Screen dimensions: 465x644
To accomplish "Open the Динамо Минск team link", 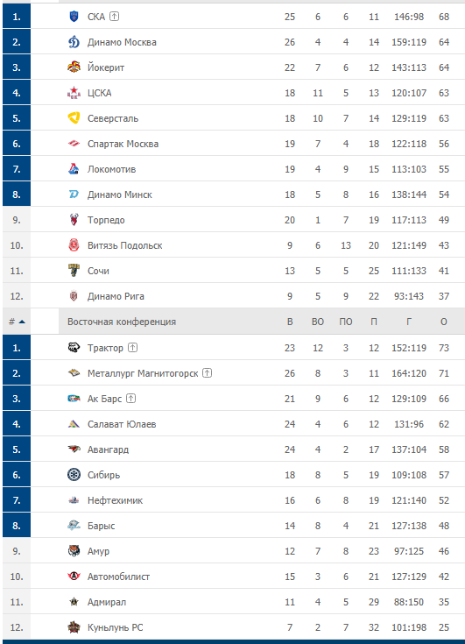I will tap(120, 195).
